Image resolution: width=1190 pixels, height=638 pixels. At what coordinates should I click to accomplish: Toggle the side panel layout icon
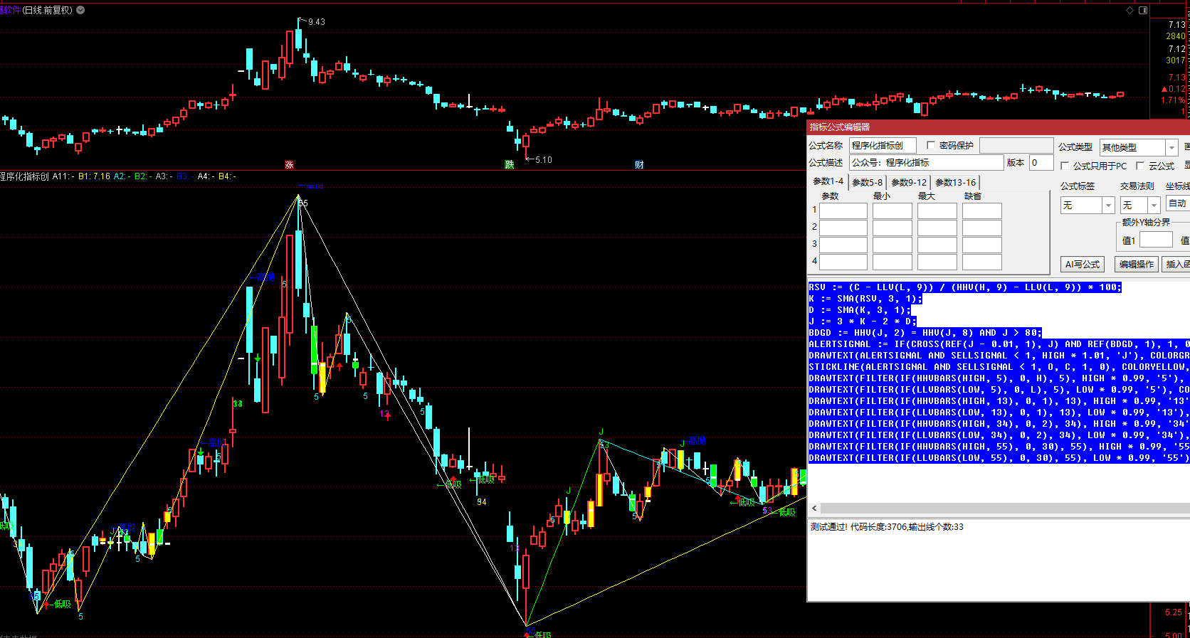(1143, 11)
